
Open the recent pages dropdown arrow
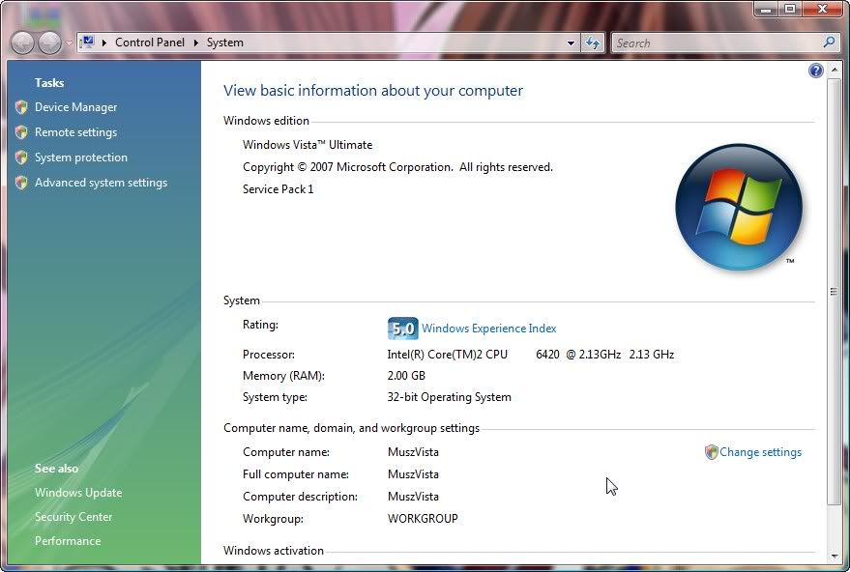(68, 44)
